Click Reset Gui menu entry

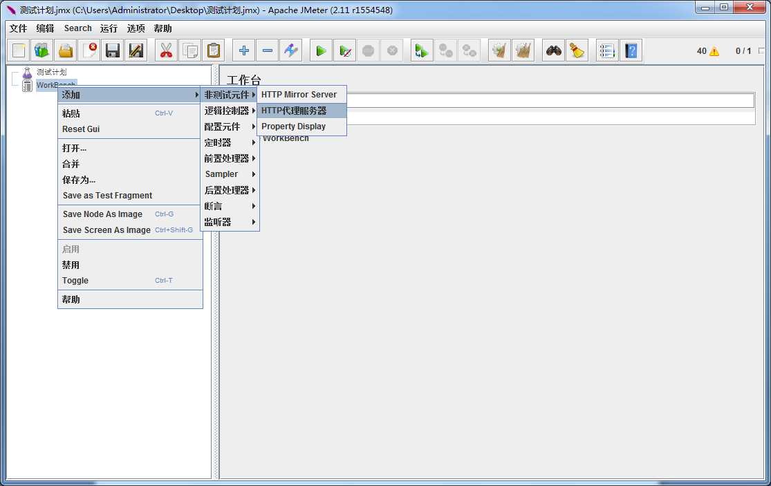[130, 129]
